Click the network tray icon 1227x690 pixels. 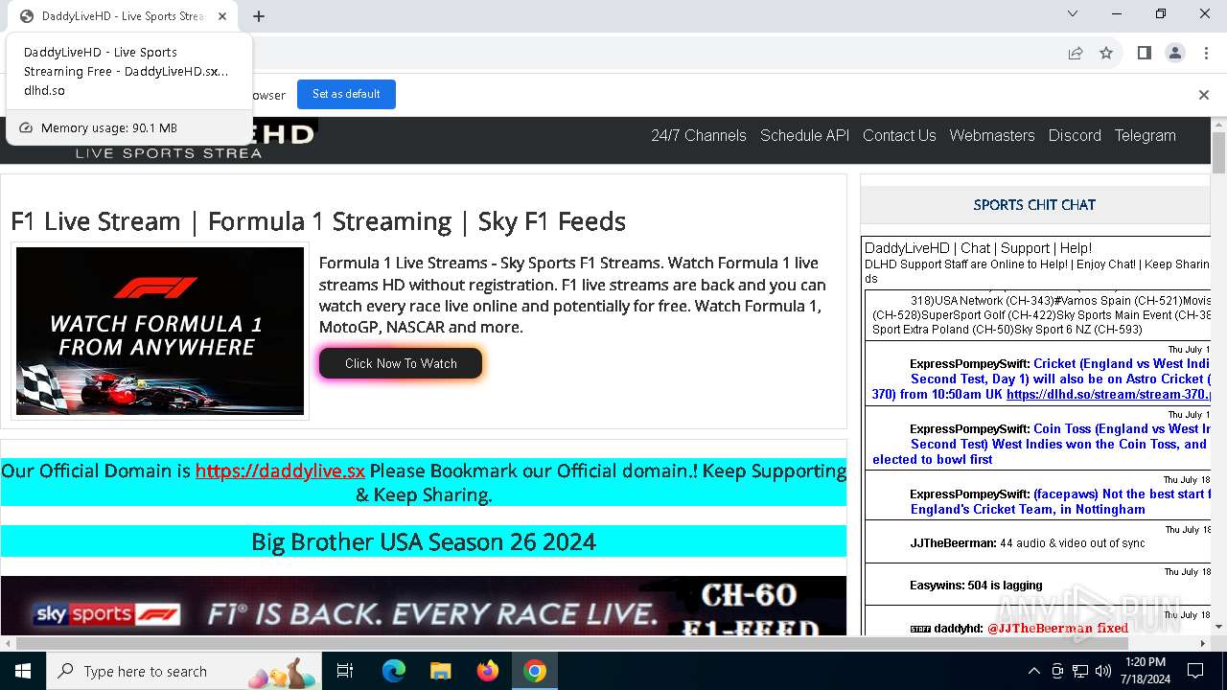click(x=1080, y=671)
